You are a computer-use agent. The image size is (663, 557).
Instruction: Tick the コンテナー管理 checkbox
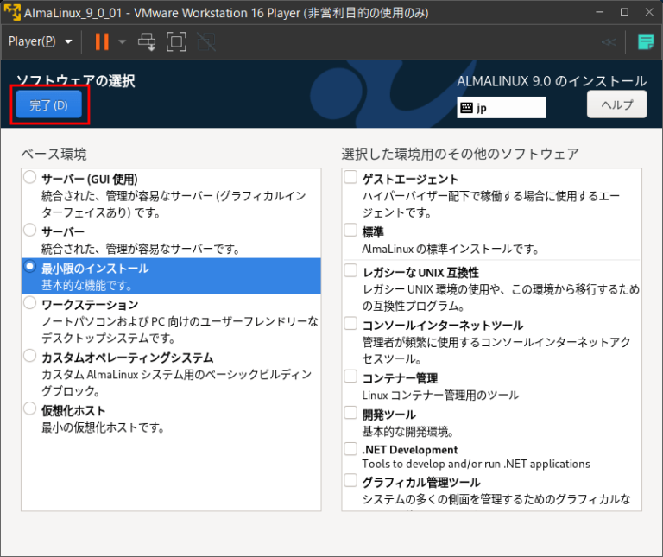click(x=350, y=377)
